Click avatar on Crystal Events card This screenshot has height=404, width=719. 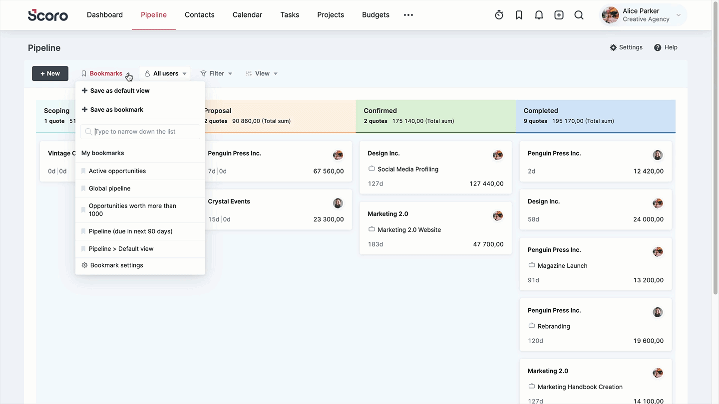pyautogui.click(x=338, y=203)
